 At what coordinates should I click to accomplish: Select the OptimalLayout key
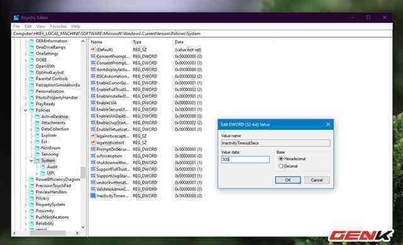pos(50,72)
